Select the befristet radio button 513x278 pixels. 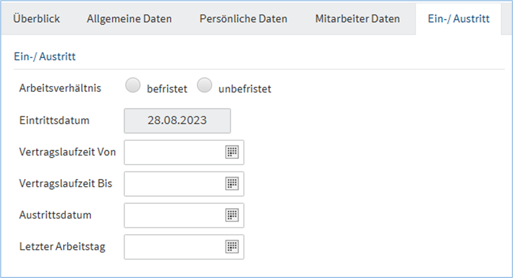133,86
